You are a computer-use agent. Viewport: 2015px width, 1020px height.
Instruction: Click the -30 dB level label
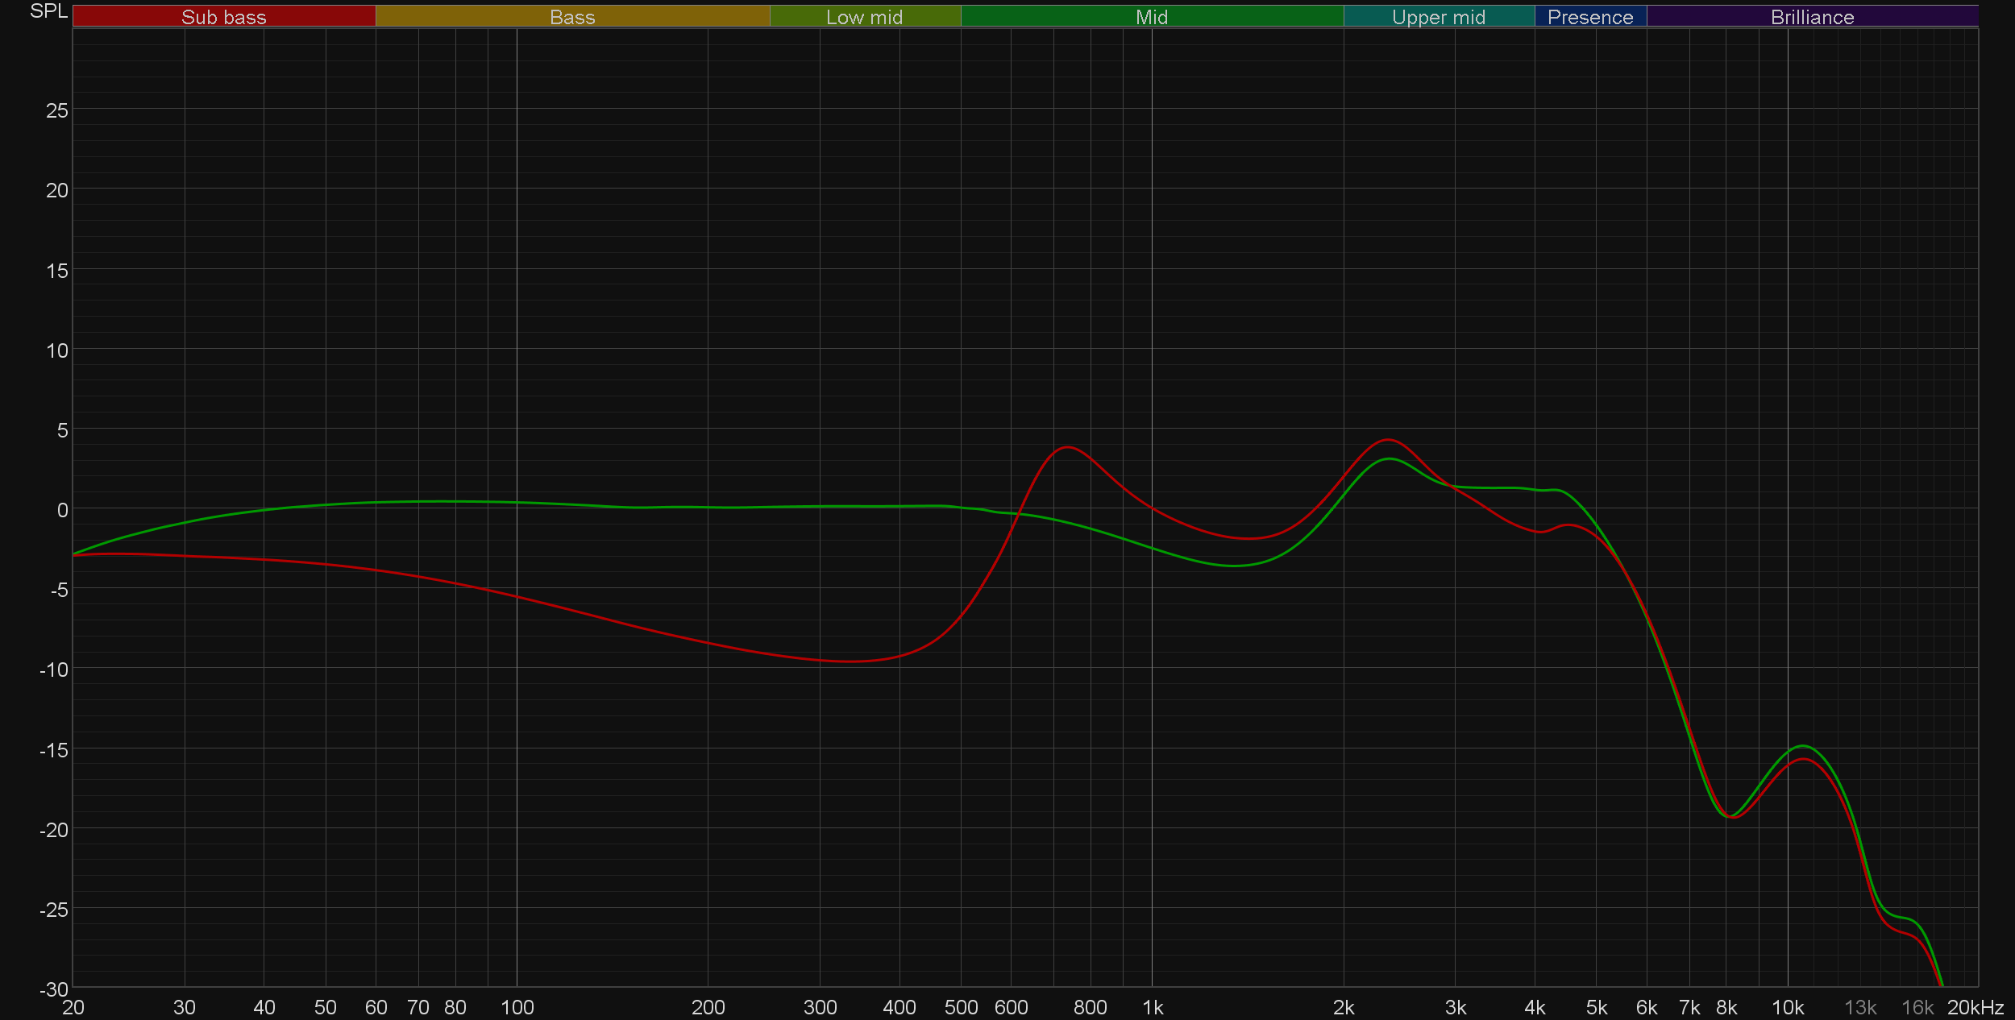pyautogui.click(x=54, y=989)
